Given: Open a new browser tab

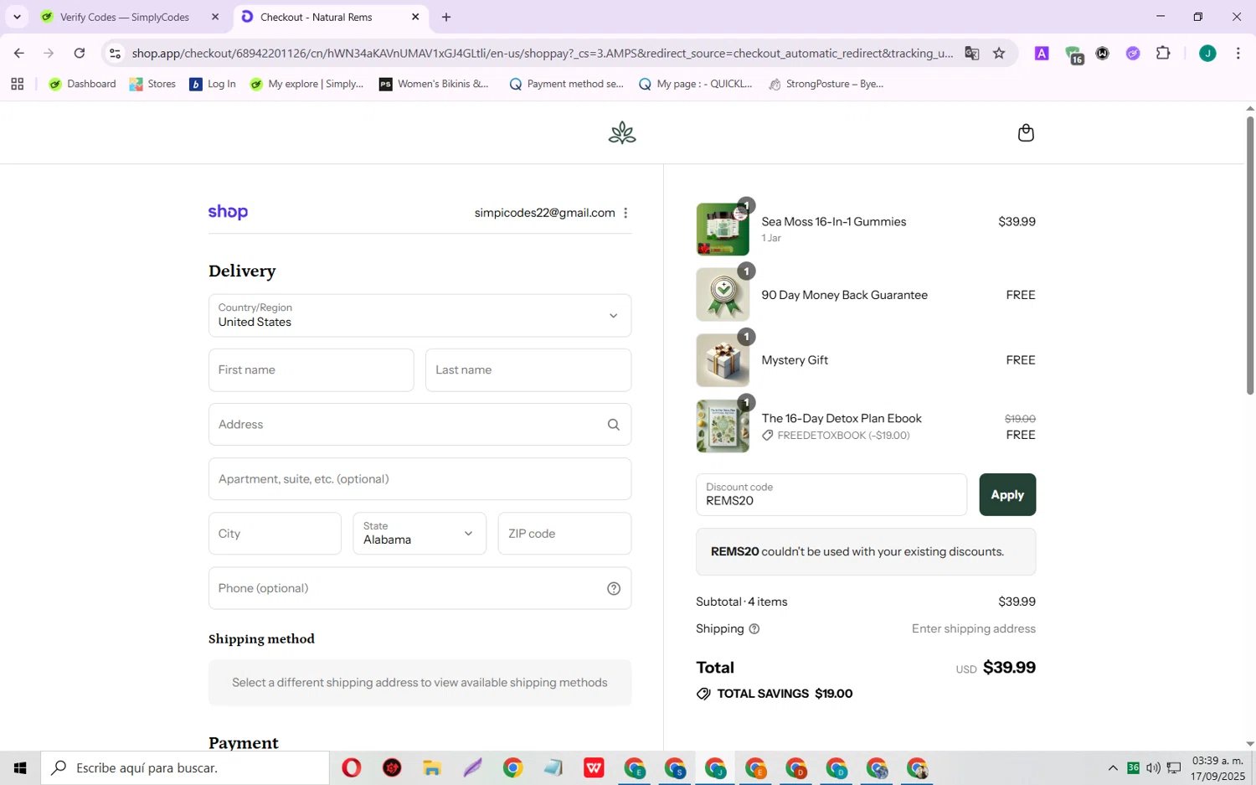Looking at the screenshot, I should (x=446, y=17).
